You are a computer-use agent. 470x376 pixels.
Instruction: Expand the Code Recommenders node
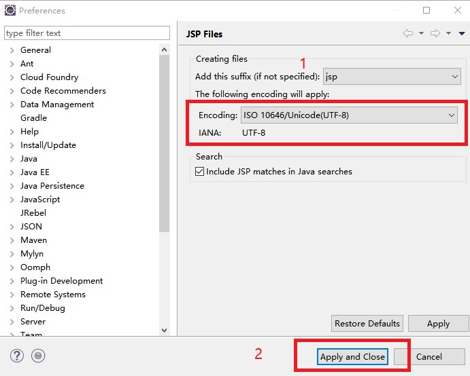[12, 91]
